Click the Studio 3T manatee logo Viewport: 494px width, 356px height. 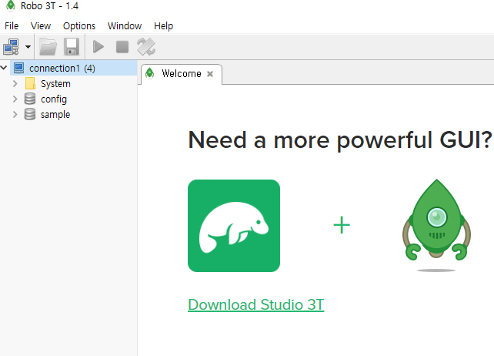(x=234, y=226)
